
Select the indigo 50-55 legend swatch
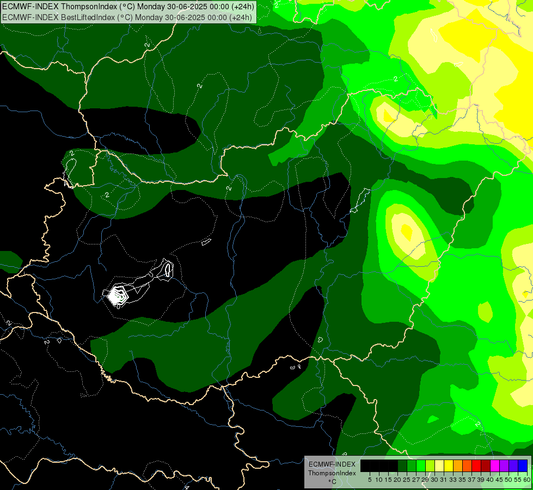[513, 465]
